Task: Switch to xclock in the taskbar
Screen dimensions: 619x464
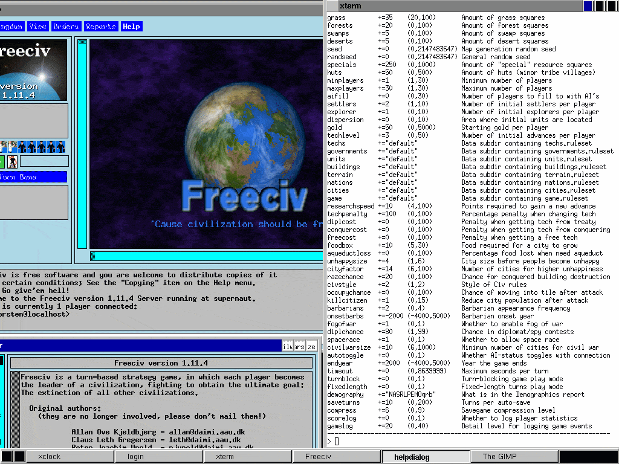Action: coord(50,457)
